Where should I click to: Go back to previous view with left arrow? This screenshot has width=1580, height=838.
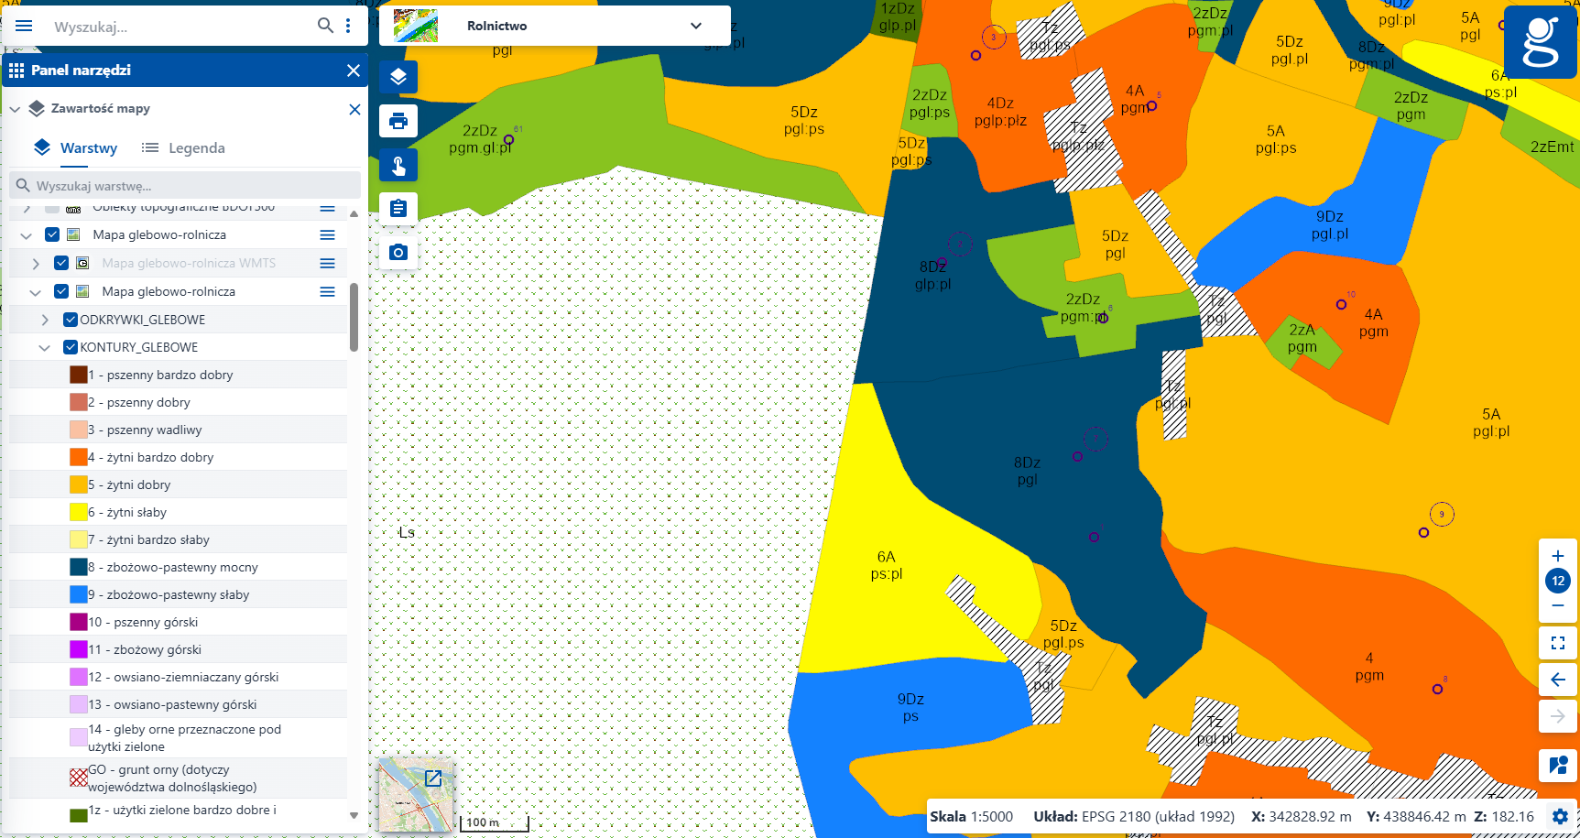tap(1558, 680)
